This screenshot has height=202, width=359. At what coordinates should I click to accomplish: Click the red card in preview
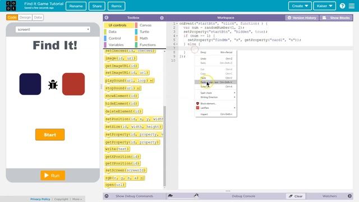click(73, 84)
